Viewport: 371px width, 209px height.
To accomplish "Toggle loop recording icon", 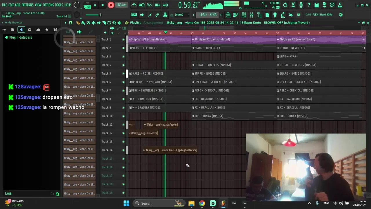I will [165, 5].
